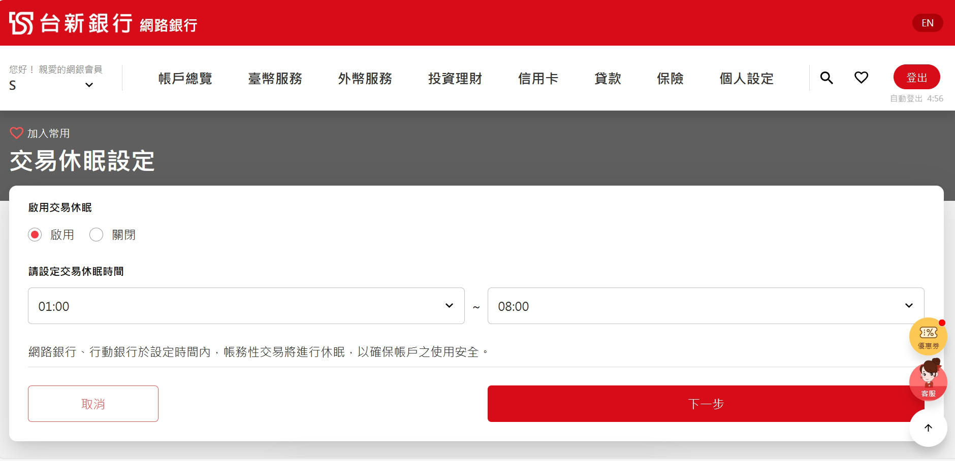Screen dimensions: 955x461
Task: Open the 帳戶總覽 menu
Action: (185, 79)
